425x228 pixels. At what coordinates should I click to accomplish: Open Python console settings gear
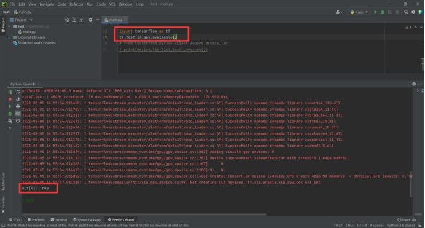[x=10, y=121]
